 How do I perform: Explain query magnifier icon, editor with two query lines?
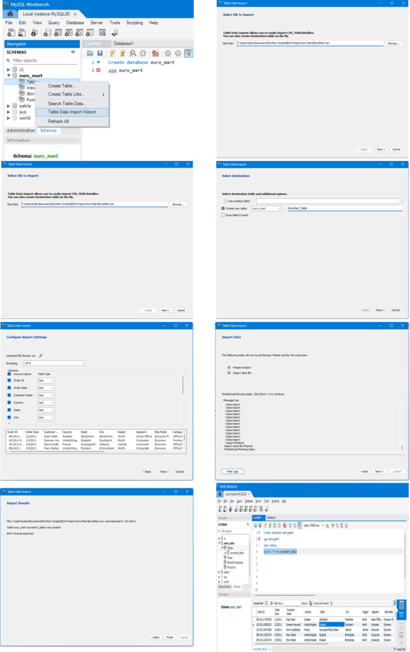[x=133, y=53]
